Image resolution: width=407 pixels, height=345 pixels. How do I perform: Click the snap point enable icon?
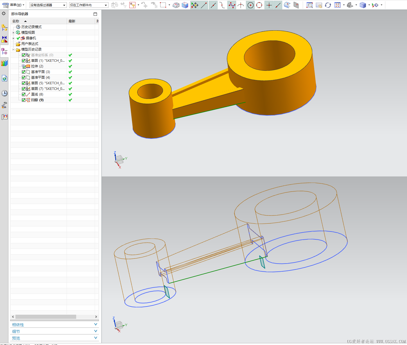pos(195,5)
